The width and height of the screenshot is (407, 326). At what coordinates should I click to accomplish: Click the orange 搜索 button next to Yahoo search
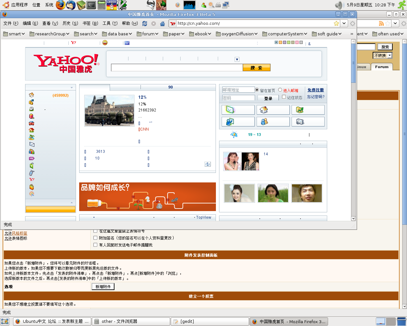tap(256, 67)
